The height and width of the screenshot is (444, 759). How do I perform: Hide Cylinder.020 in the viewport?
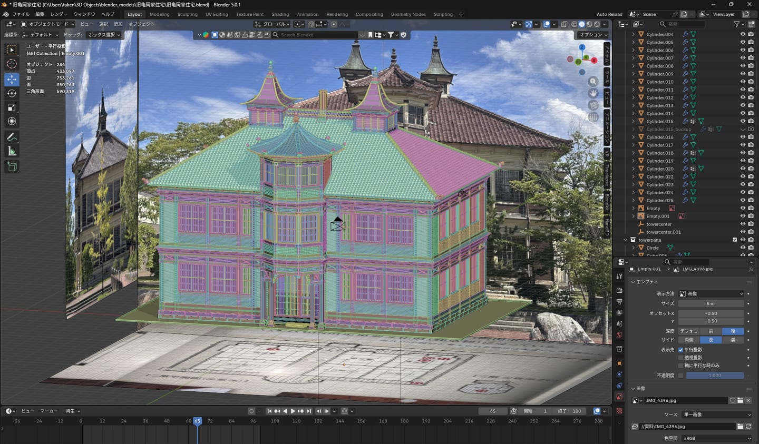[x=743, y=169]
